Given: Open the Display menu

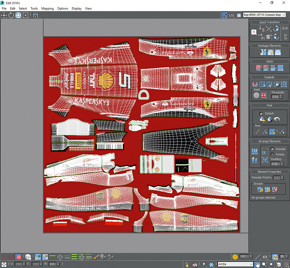Looking at the screenshot, I should pyautogui.click(x=77, y=8).
